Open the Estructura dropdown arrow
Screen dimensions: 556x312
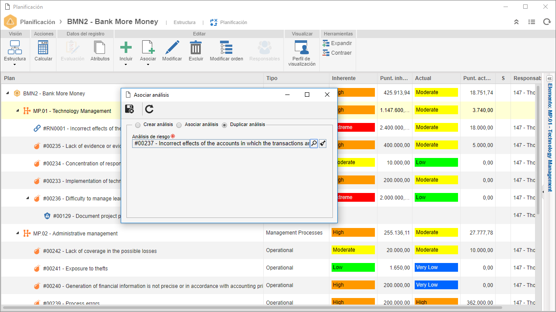coord(15,65)
